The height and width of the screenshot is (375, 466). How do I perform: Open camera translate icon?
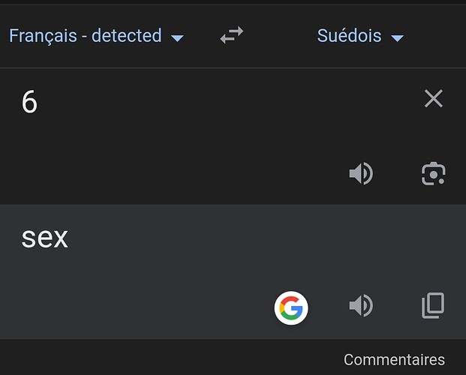click(434, 174)
